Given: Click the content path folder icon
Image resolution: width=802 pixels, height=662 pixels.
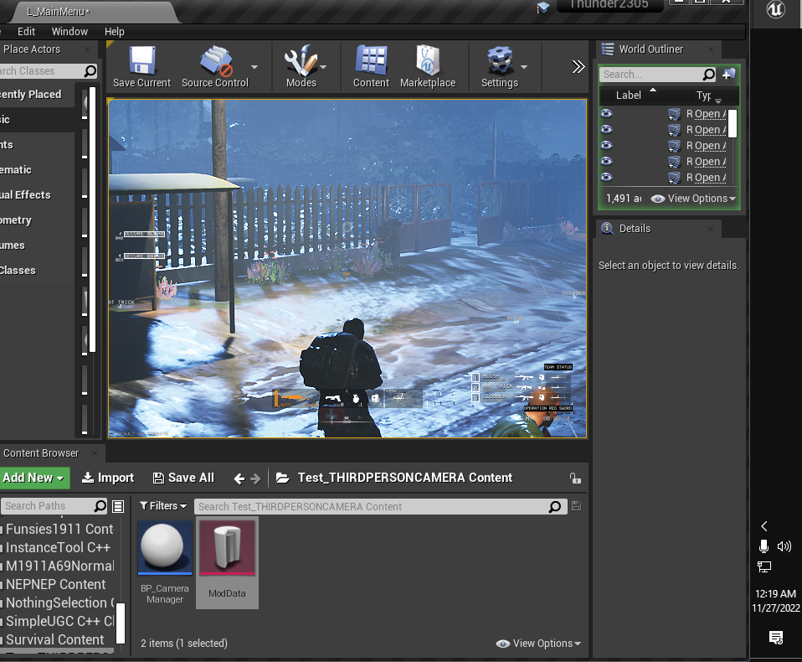Looking at the screenshot, I should pyautogui.click(x=282, y=478).
